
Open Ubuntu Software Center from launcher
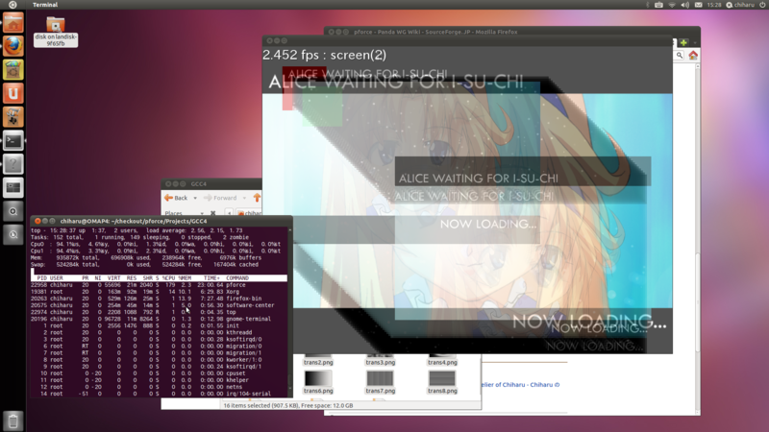13,69
